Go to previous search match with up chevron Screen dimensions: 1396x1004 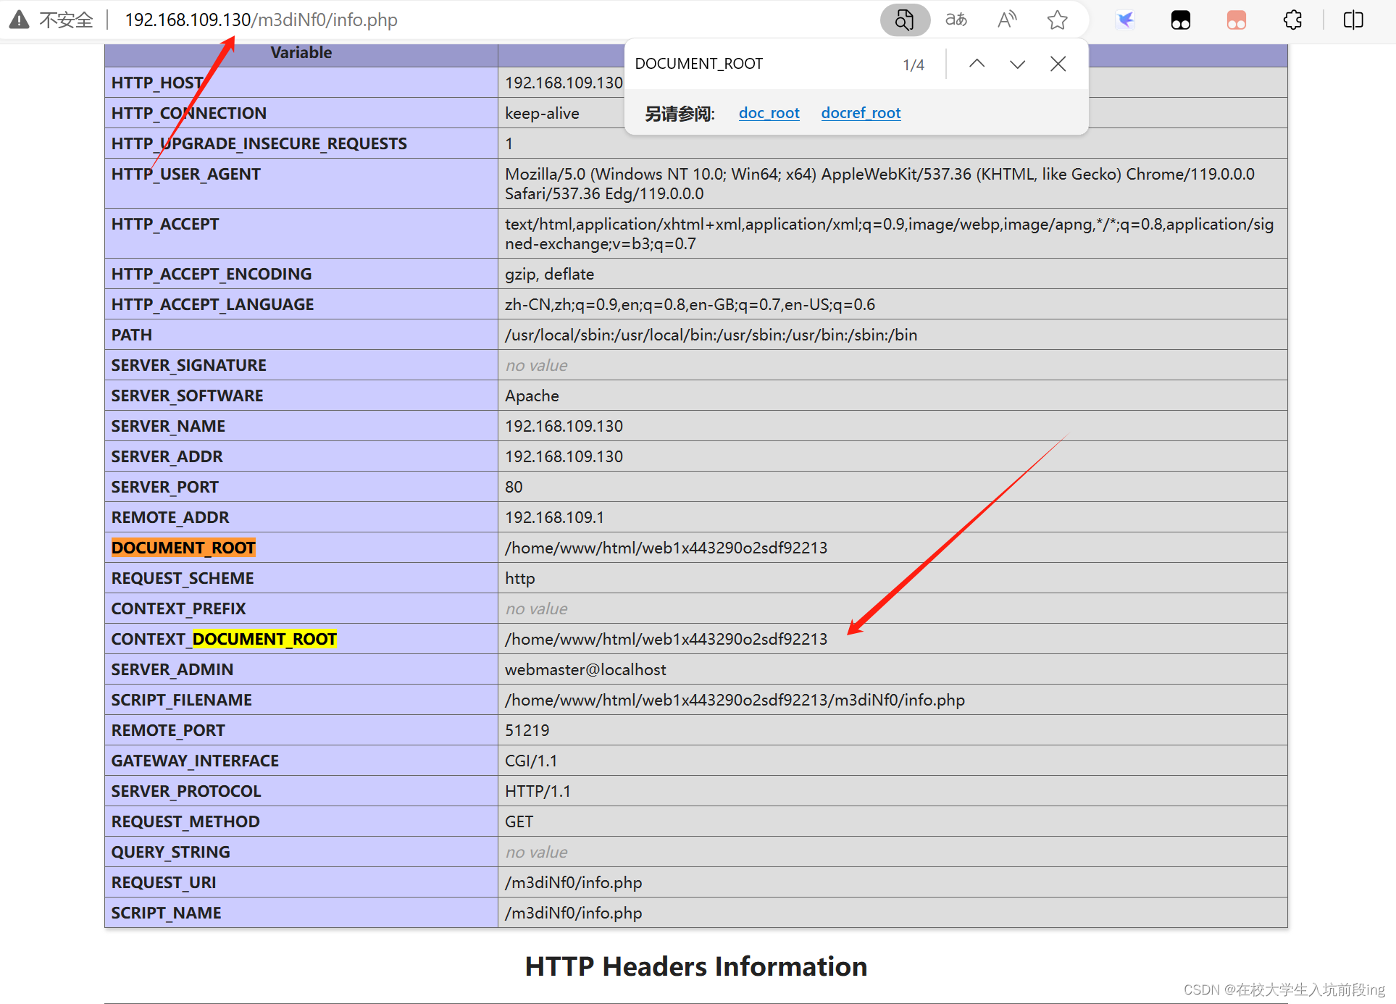[976, 64]
